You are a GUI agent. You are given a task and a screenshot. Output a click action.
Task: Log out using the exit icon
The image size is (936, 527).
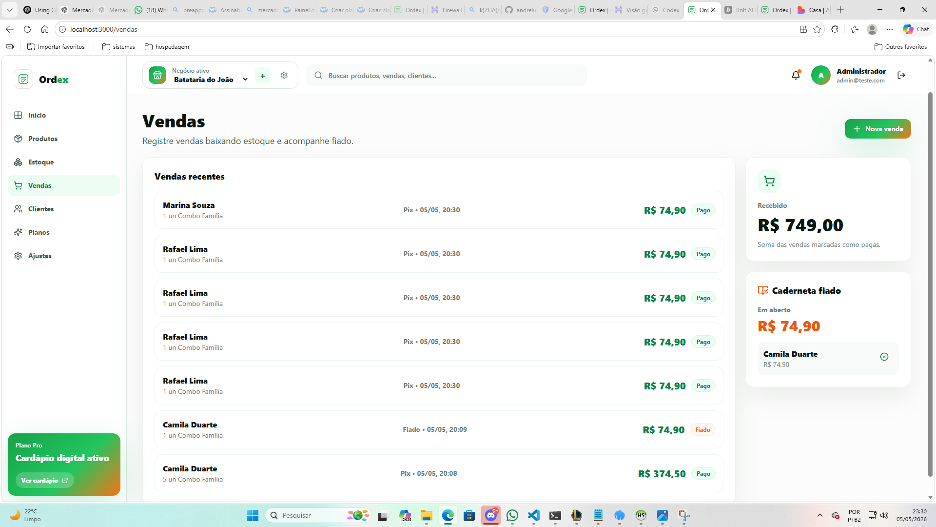point(901,75)
